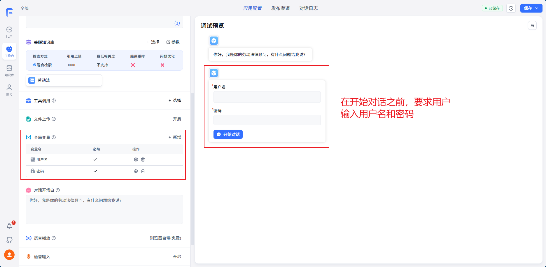This screenshot has height=267, width=546.
Task: Click the history clock icon
Action: [511, 8]
